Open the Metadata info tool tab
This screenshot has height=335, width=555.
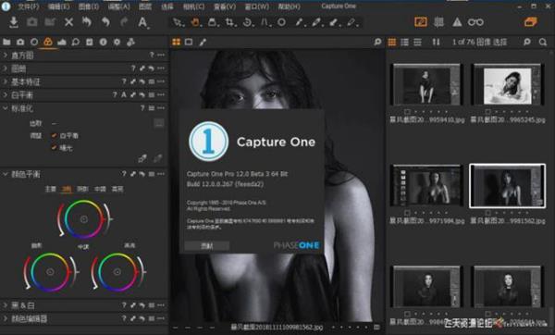[103, 43]
